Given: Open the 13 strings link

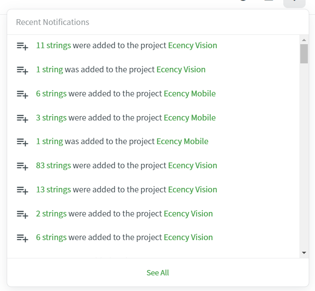Looking at the screenshot, I should pyautogui.click(x=54, y=190).
